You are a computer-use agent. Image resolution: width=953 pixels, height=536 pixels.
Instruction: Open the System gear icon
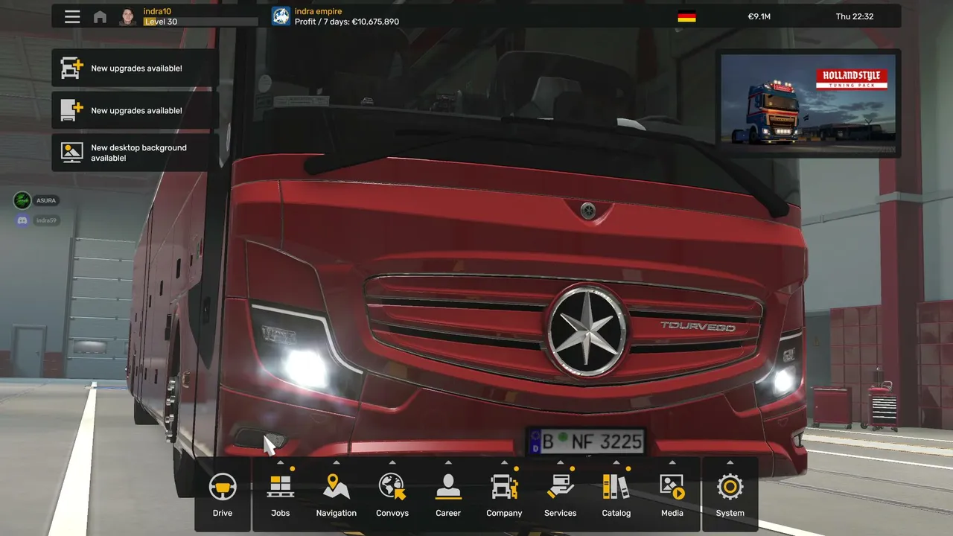tap(730, 487)
